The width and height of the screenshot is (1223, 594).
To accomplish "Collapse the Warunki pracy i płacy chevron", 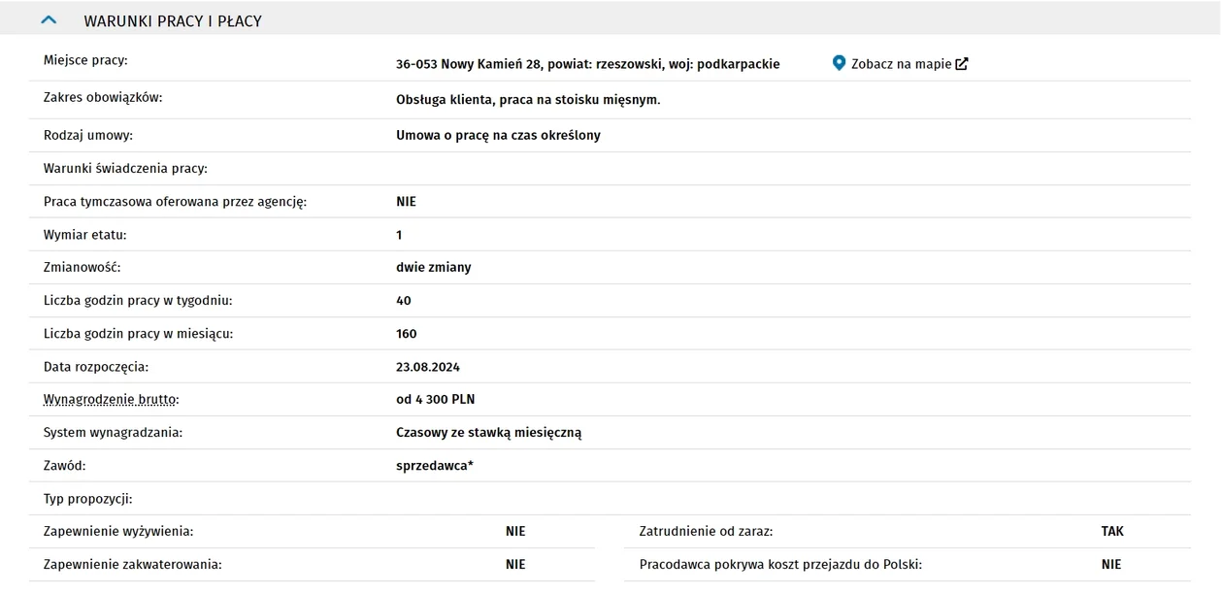I will coord(49,20).
